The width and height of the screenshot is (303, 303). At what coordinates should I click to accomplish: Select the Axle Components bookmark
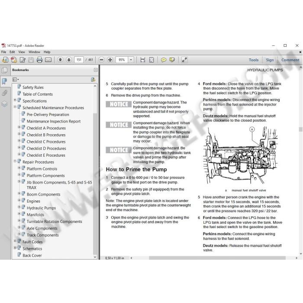coord(42,228)
